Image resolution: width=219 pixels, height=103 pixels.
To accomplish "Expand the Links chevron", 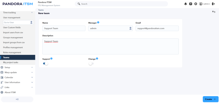I will (x=32, y=87).
